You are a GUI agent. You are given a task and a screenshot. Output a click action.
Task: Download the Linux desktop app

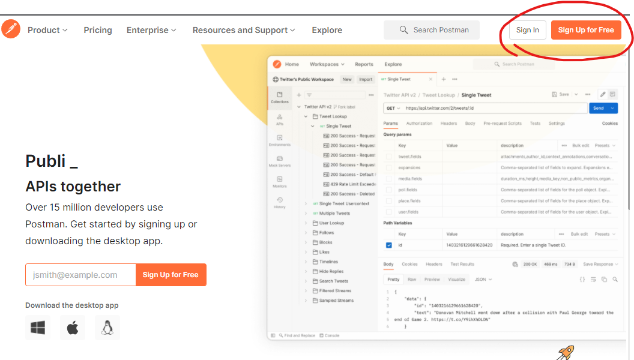[107, 328]
